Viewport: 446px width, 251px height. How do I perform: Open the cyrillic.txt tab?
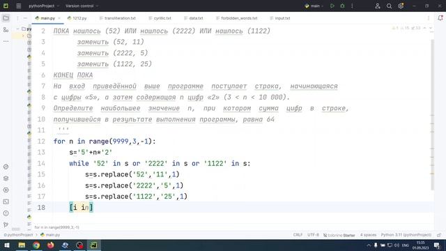[160, 18]
